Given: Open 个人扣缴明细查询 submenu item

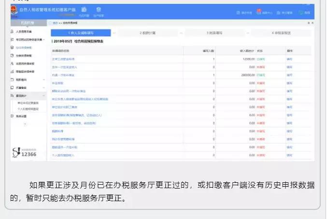Looking at the screenshot, I should click(x=28, y=109).
